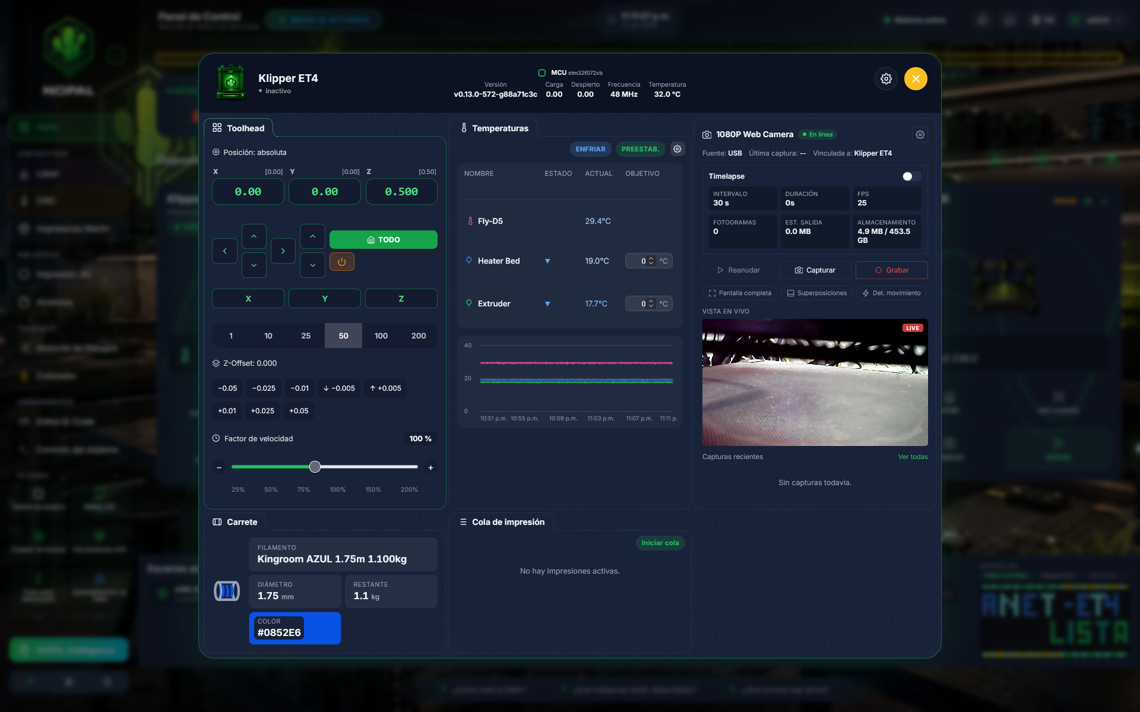Click the PREESTAB. presets button
This screenshot has height=712, width=1140.
point(640,149)
